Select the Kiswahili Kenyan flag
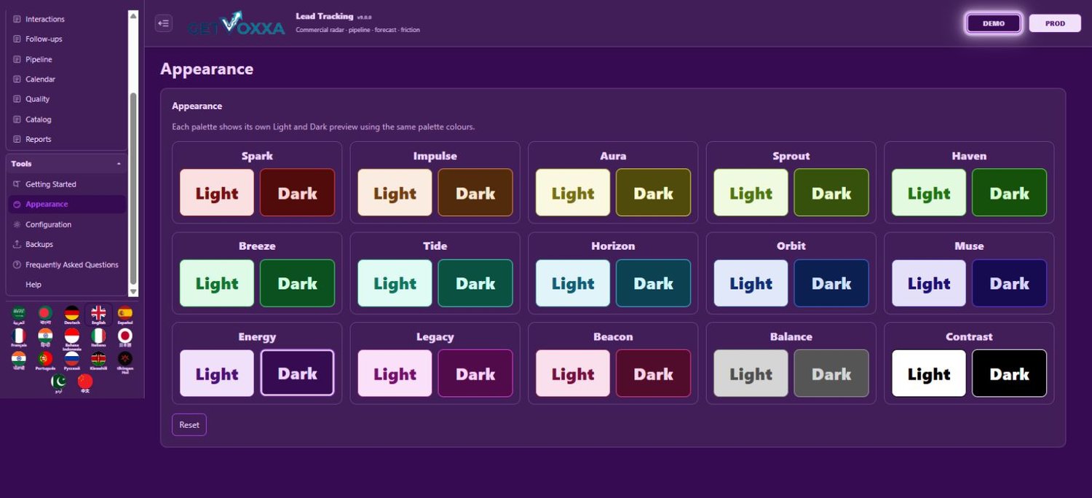The image size is (1092, 498). (98, 361)
